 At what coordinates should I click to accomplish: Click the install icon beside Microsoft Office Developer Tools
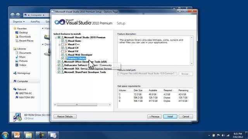click(x=62, y=62)
